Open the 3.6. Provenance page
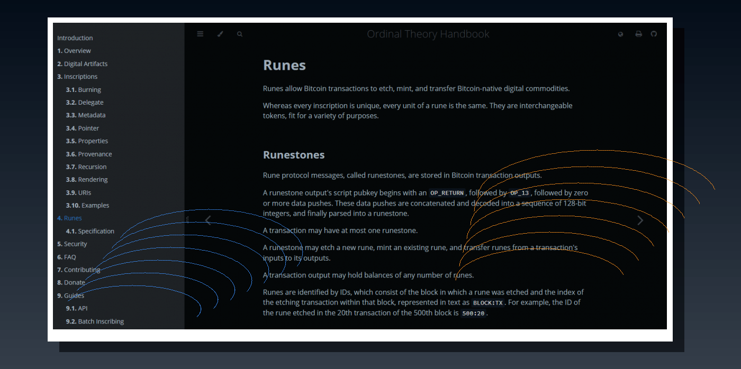 pos(89,154)
